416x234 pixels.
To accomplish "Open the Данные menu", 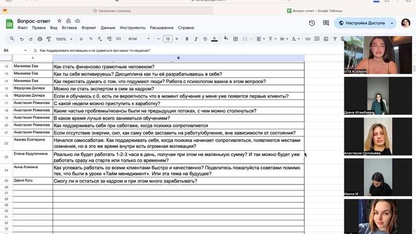I will 108,27.
